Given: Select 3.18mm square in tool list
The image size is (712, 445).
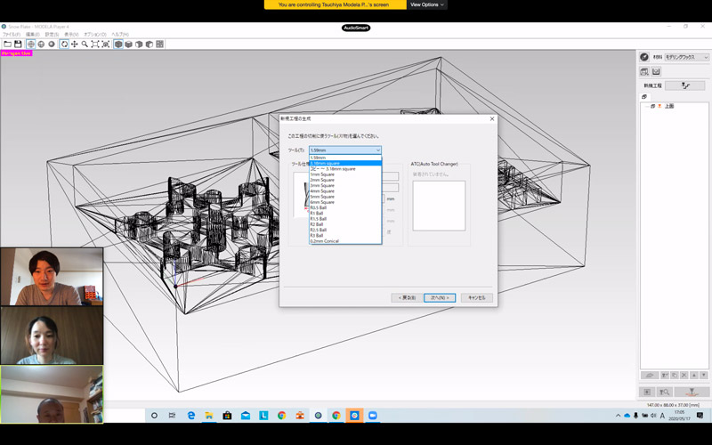Looking at the screenshot, I should (345, 163).
